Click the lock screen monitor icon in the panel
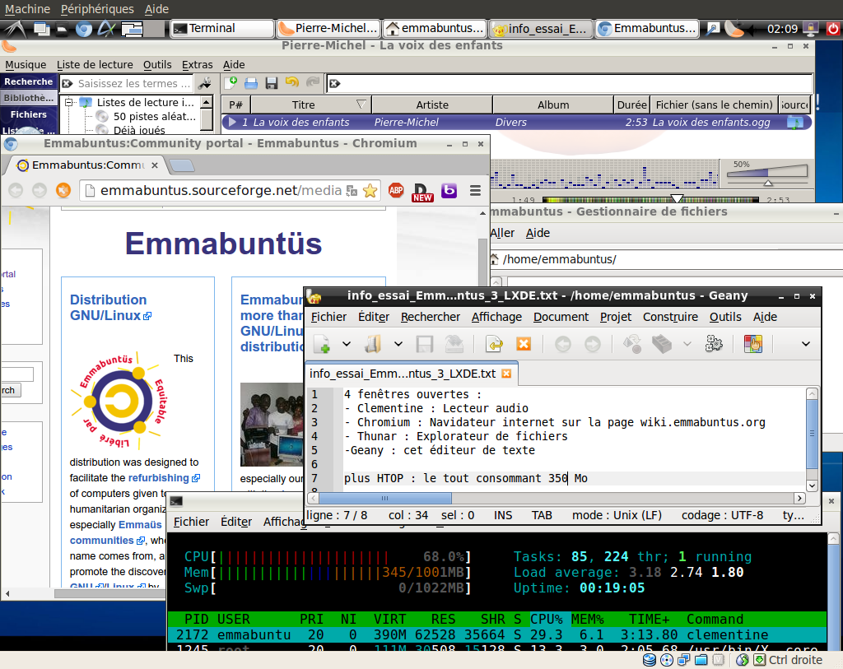Image resolution: width=843 pixels, height=669 pixels. coord(810,28)
